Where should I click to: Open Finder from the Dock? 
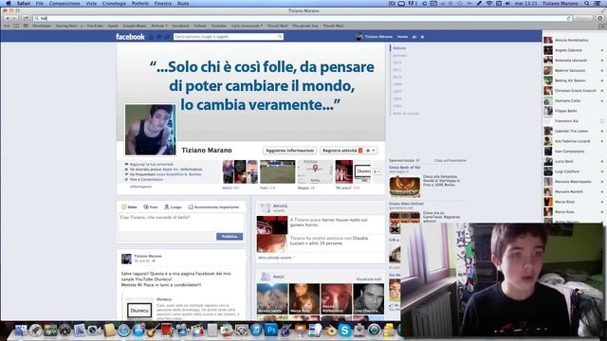click(x=21, y=331)
